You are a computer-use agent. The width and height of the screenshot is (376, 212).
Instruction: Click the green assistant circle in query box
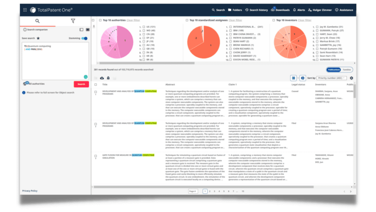pos(86,77)
